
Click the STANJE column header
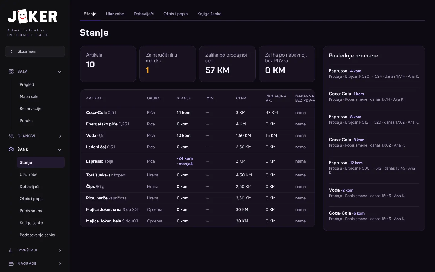184,98
